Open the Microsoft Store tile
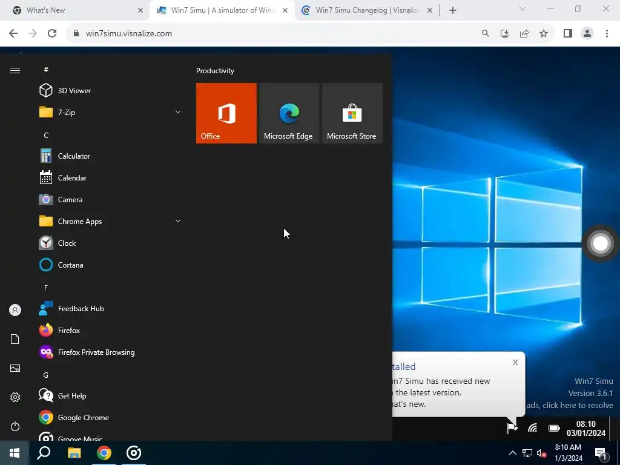Viewport: 620px width, 465px height. coord(352,113)
